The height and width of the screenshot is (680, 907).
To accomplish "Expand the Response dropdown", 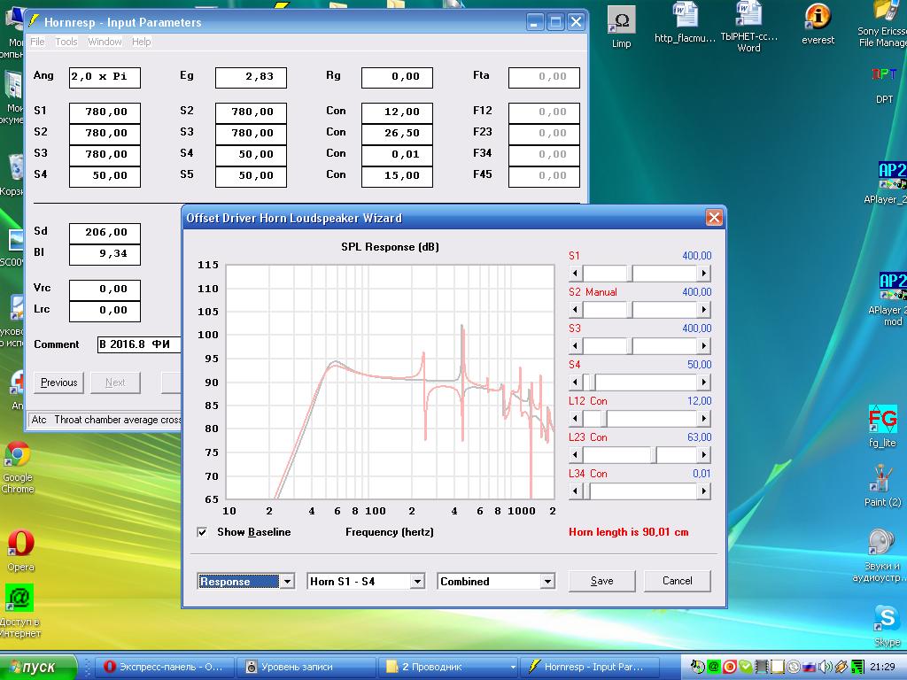I will tap(286, 582).
